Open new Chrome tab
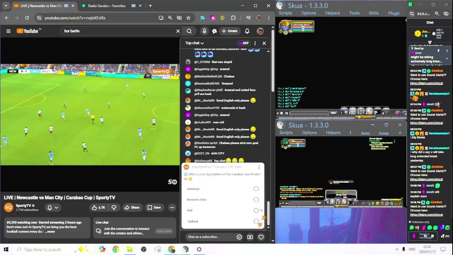The image size is (453, 255). coord(150,6)
